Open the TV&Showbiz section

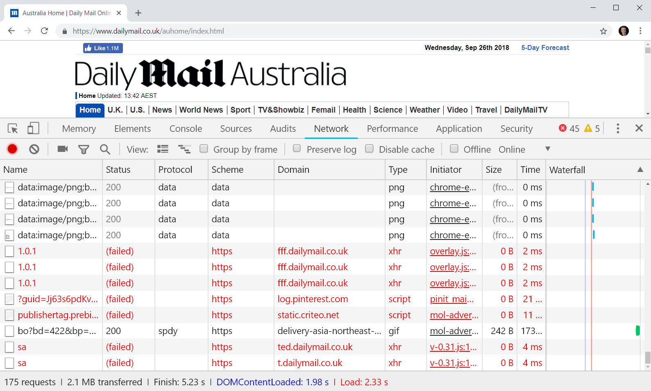281,110
